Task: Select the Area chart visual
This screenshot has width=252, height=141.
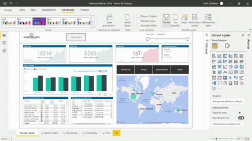Action: [x=220, y=61]
